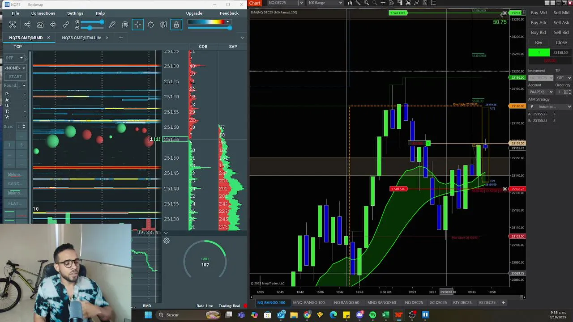Click the Rev button in Chart Trader

(x=539, y=42)
